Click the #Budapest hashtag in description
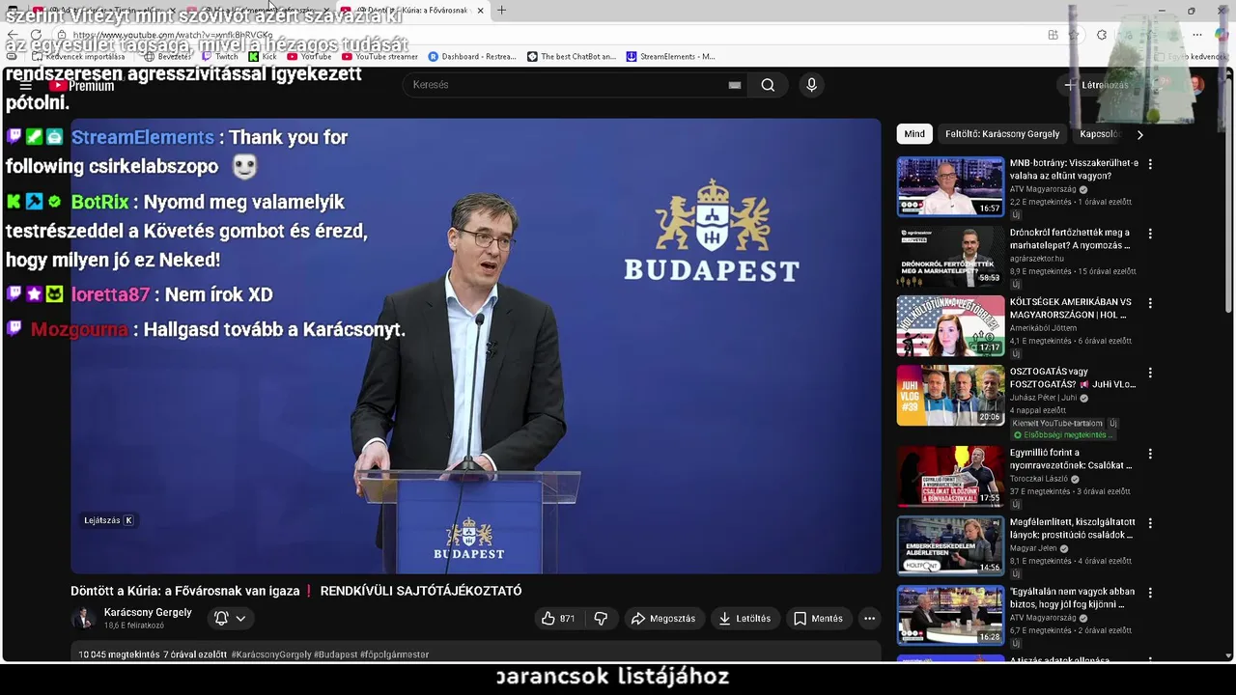The width and height of the screenshot is (1236, 695). [x=335, y=654]
